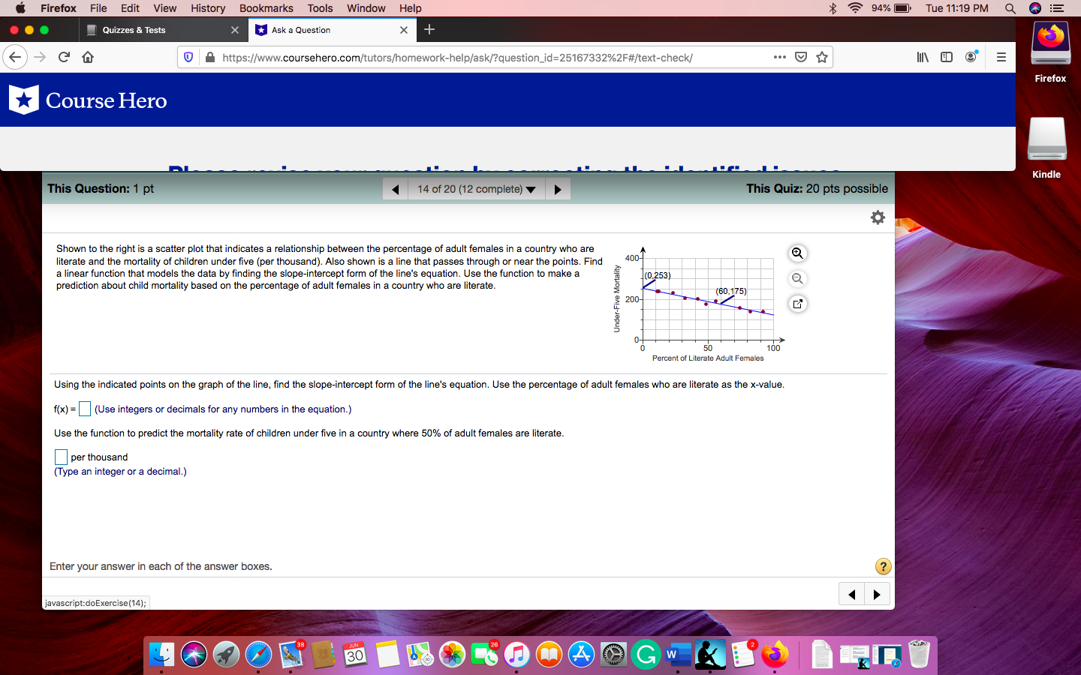This screenshot has height=675, width=1081.
Task: Open the Help menu
Action: click(x=411, y=8)
